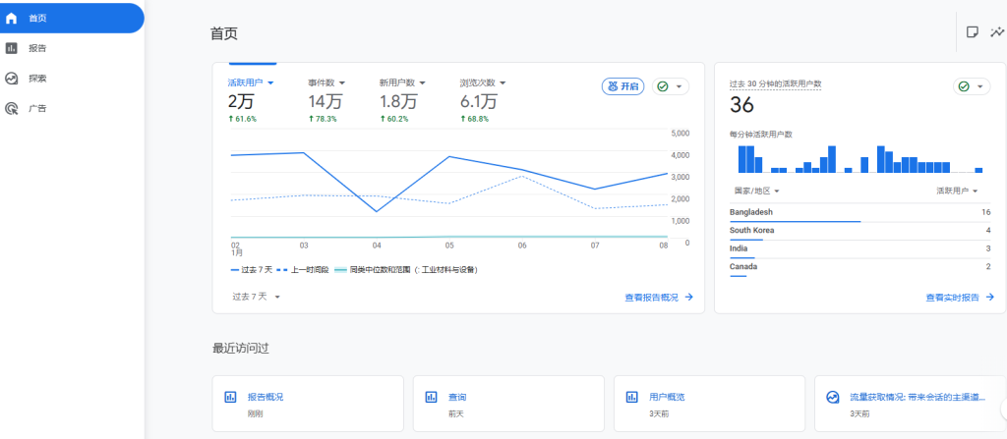Click the 报告概况 card icon
This screenshot has width=1007, height=439.
[230, 398]
